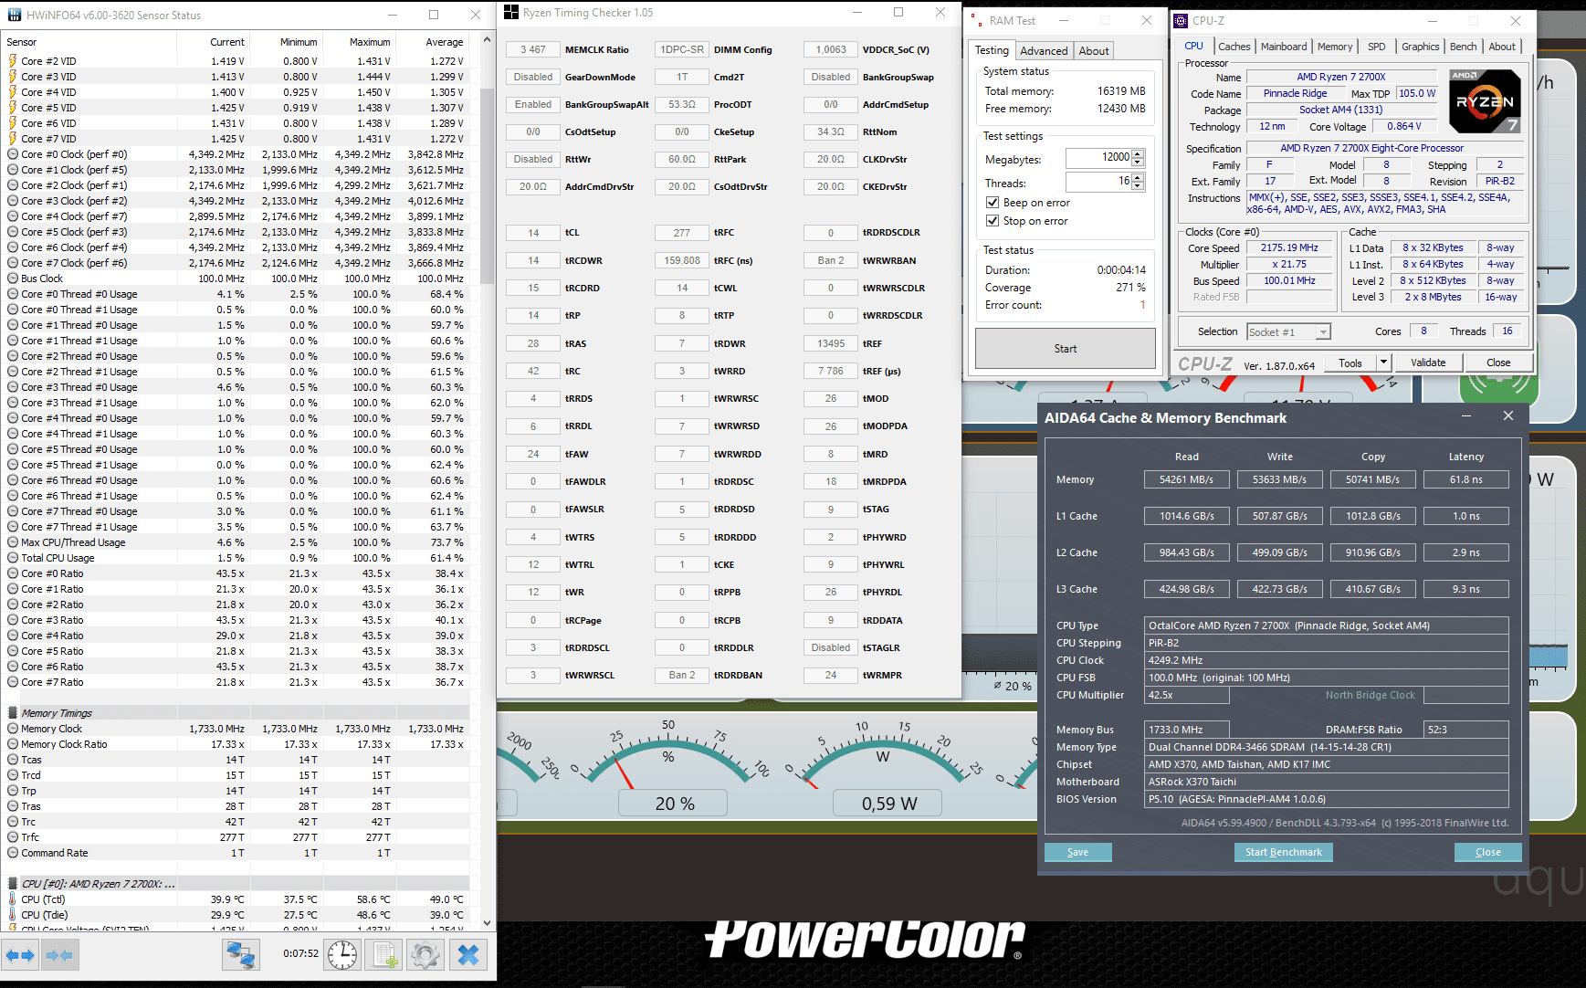Click the RAM Test Start button
Viewport: 1586px width, 988px height.
pos(1066,349)
